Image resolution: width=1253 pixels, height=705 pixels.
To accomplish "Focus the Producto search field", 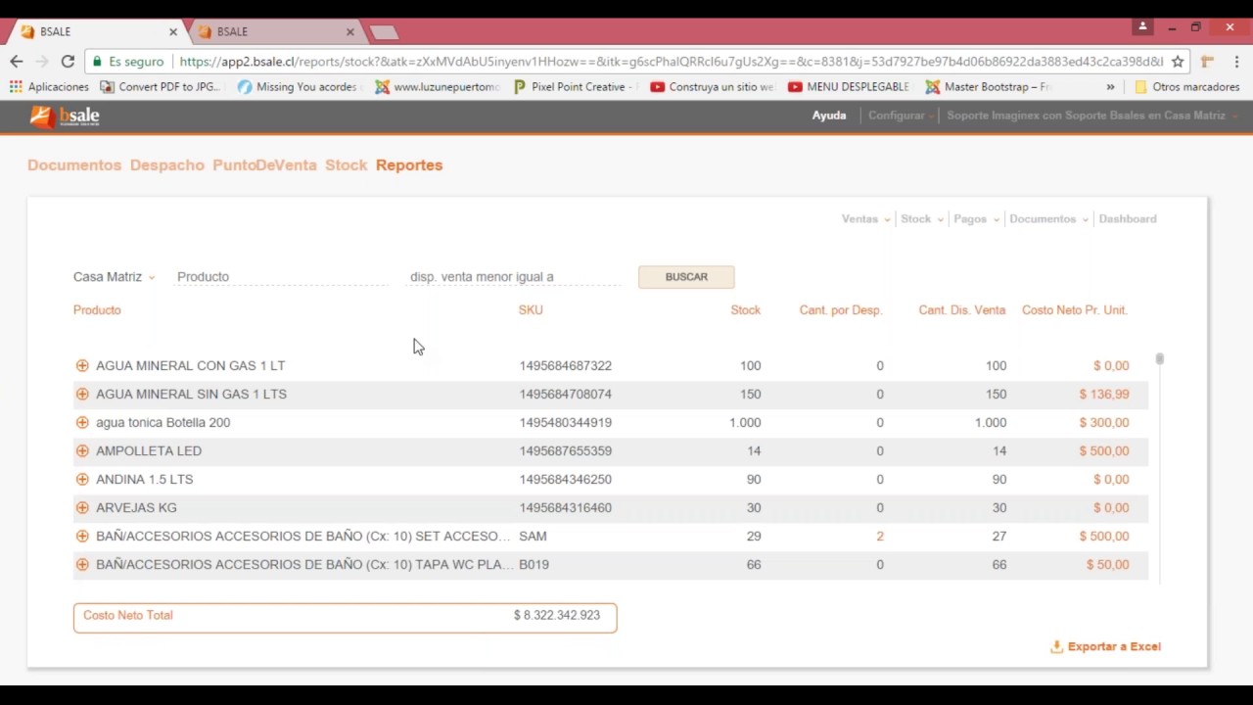I will tap(282, 277).
